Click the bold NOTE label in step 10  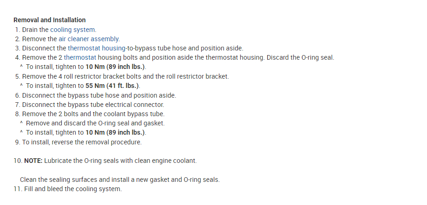[x=33, y=161]
